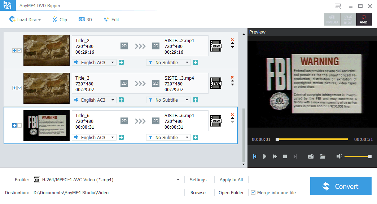Viewport: 377px width, 204px height.
Task: Check the Title_2 checkbox
Action: click(x=19, y=50)
